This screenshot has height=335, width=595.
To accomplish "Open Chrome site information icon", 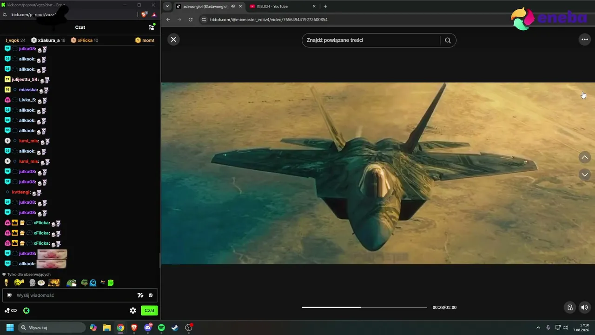I will (204, 20).
